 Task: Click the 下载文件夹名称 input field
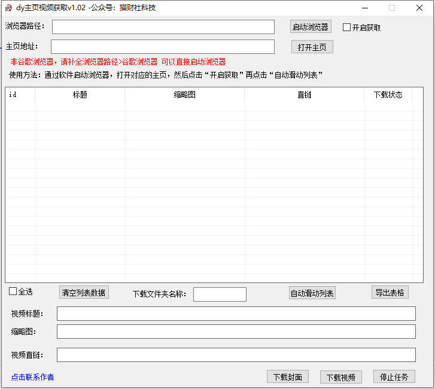point(220,294)
